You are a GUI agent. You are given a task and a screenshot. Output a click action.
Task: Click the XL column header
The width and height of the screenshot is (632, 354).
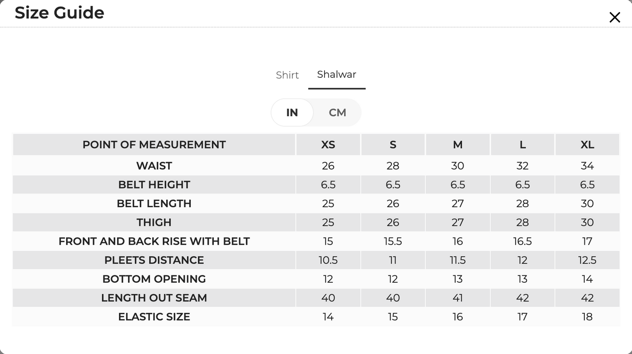pos(587,145)
